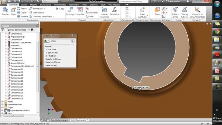Confirm selection with green checkmark
Image resolution: width=222 pixels, height=125 pixels.
(147, 87)
